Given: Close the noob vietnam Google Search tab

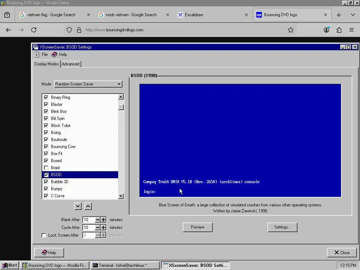Looking at the screenshot, I should pyautogui.click(x=168, y=15).
